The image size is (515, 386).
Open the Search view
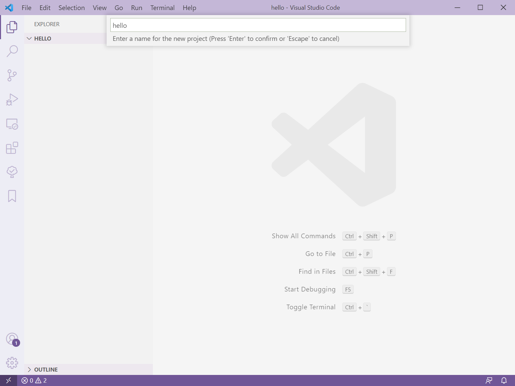coord(12,51)
